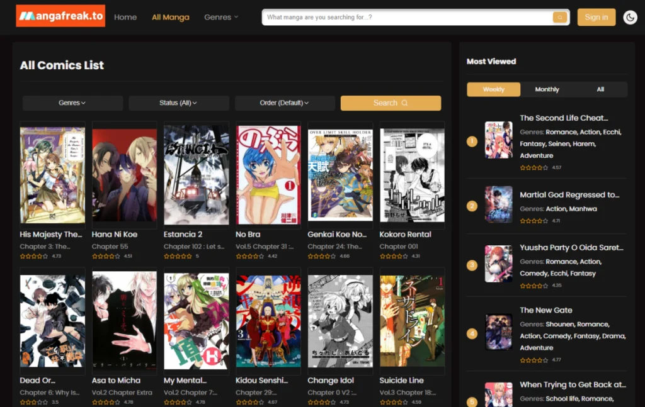The height and width of the screenshot is (407, 645).
Task: Open The New Gate thumbnail
Action: coord(499,332)
